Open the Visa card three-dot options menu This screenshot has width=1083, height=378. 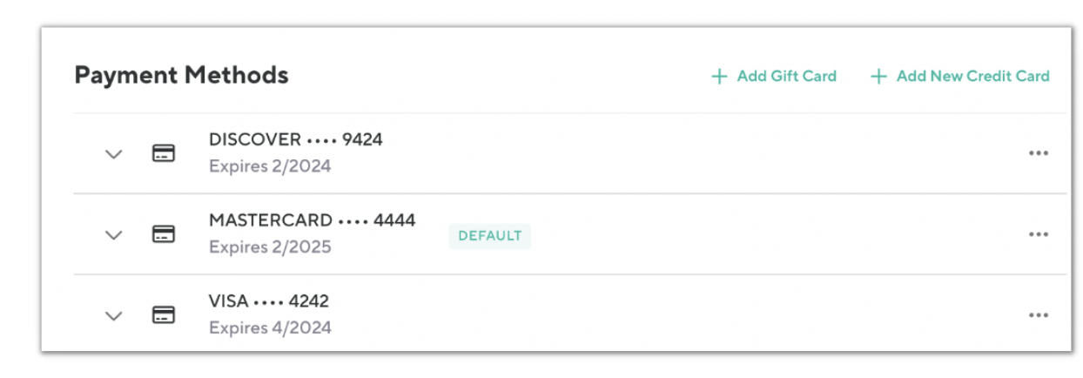[x=1038, y=315]
